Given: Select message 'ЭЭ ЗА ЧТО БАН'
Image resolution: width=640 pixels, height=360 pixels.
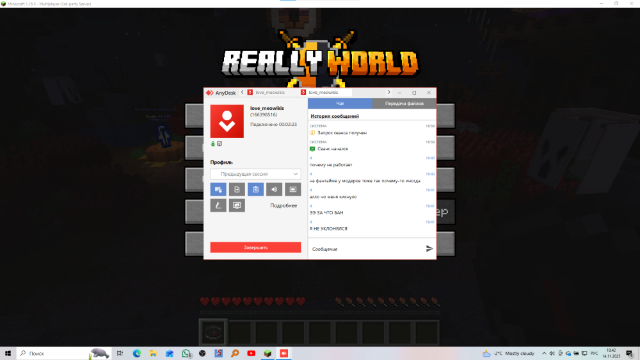Looking at the screenshot, I should 326,213.
